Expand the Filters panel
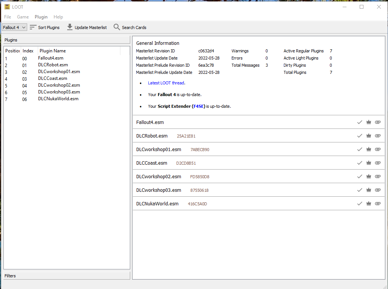This screenshot has height=289, width=388. 67,276
